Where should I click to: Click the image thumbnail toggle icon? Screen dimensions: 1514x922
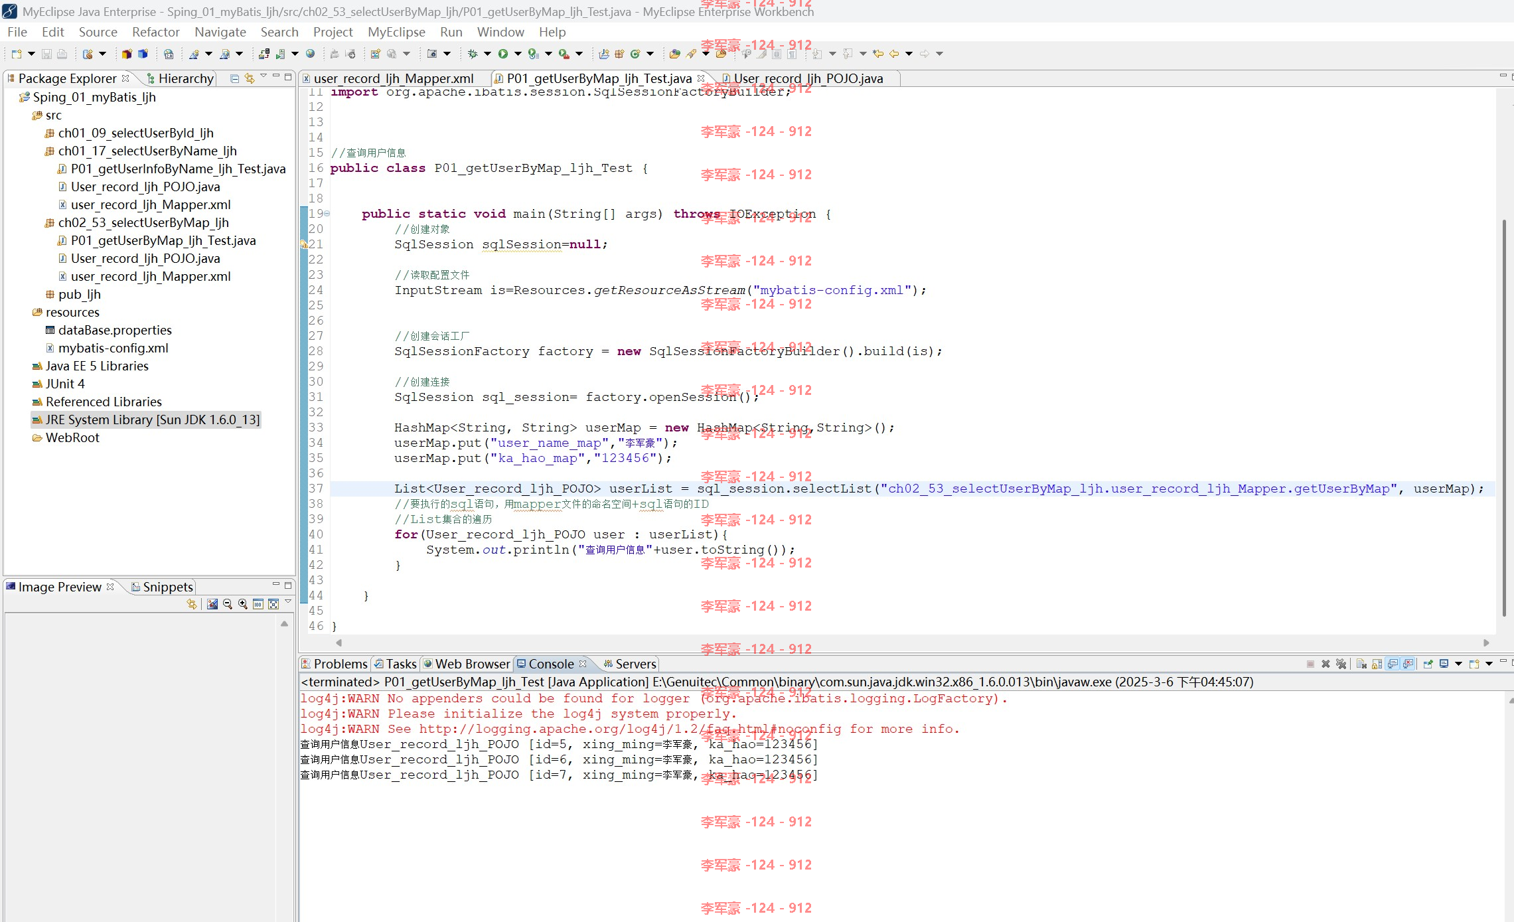coord(212,604)
